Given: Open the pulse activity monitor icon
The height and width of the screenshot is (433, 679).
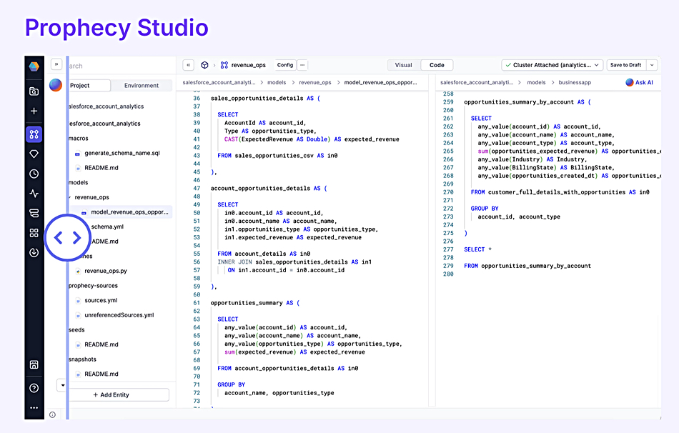Looking at the screenshot, I should click(x=34, y=194).
